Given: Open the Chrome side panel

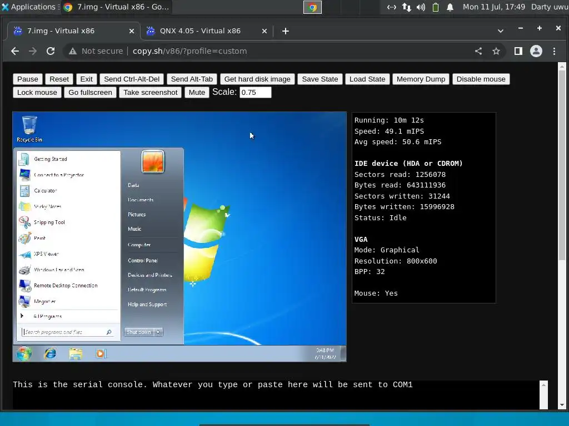Looking at the screenshot, I should [518, 51].
